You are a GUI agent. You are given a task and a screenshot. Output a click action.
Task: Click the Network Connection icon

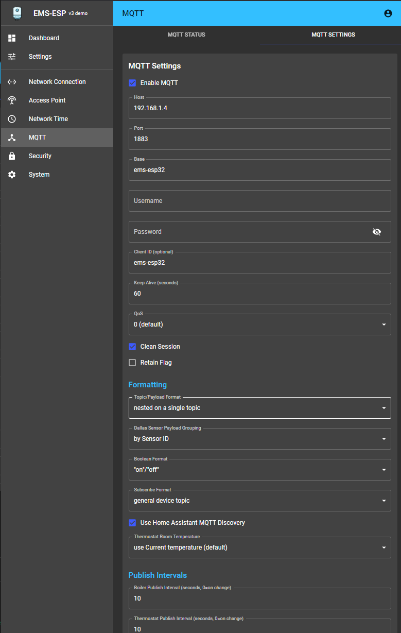coord(12,82)
